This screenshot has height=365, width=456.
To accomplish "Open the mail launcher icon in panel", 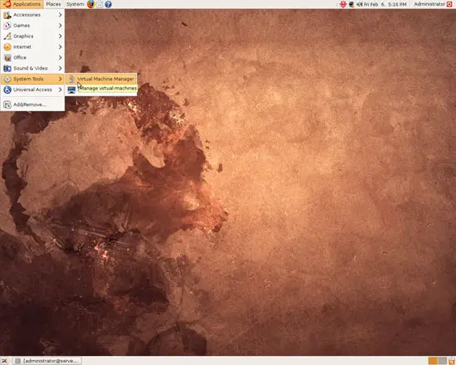I will 99,4.
